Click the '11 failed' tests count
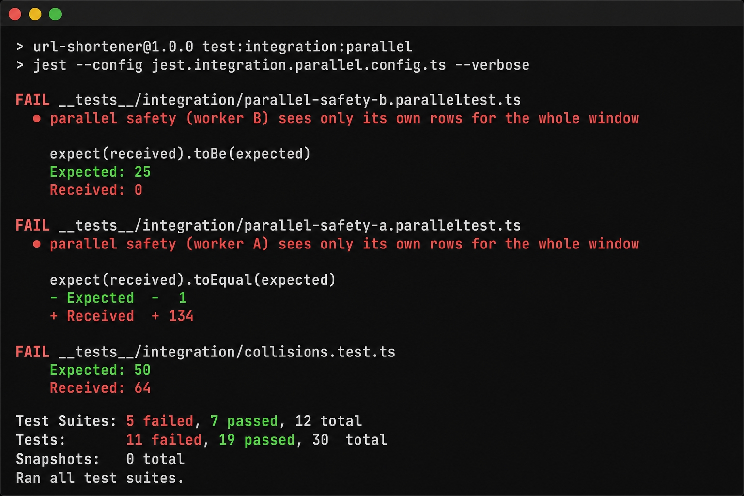Screen dimensions: 744x496 164,440
